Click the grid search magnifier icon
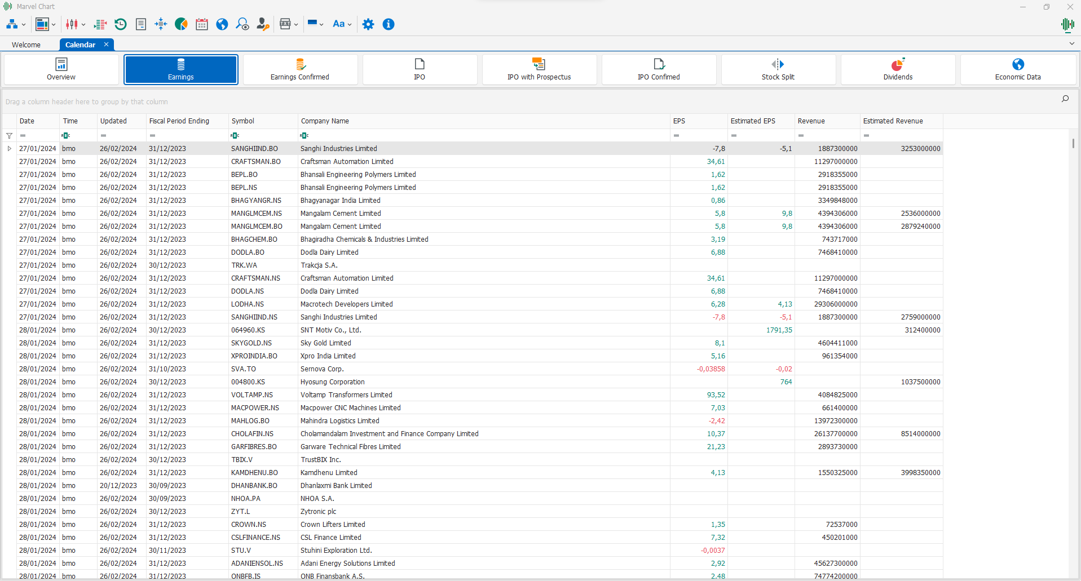 [1065, 99]
